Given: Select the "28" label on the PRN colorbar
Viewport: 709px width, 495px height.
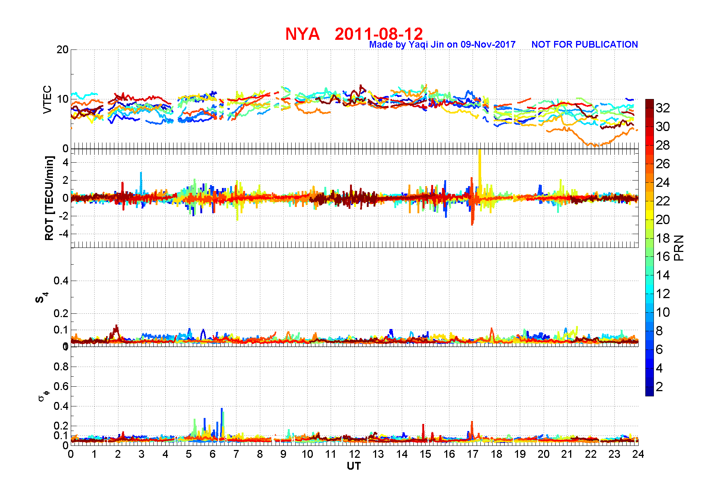Looking at the screenshot, I should [663, 145].
